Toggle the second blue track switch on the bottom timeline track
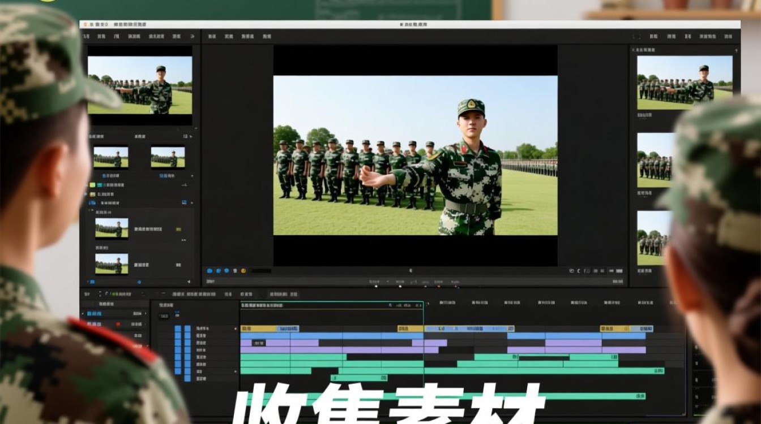Image resolution: width=761 pixels, height=424 pixels. [187, 378]
